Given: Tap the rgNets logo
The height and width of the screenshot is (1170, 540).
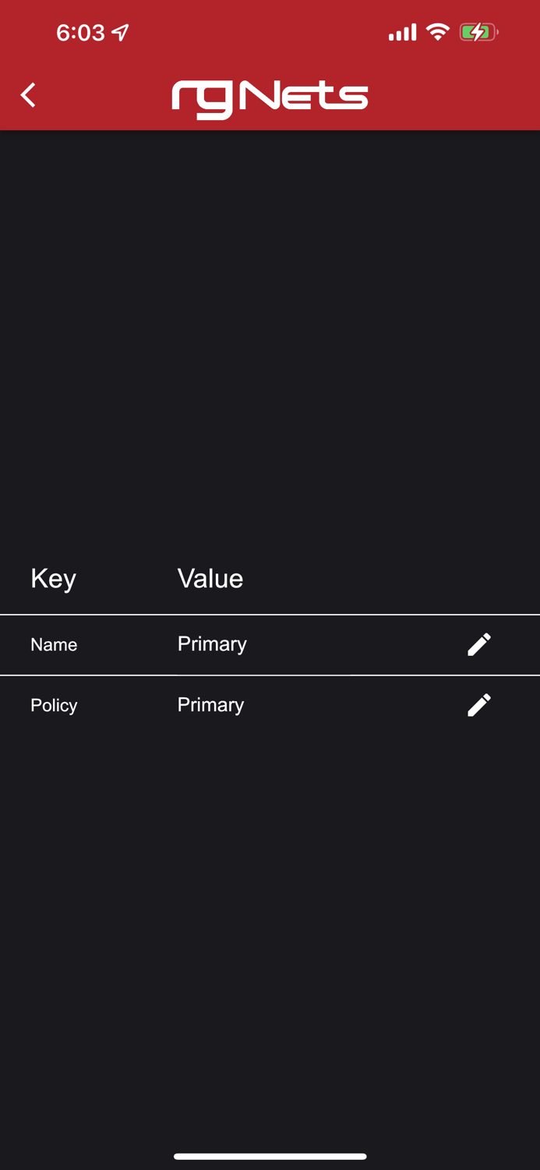Looking at the screenshot, I should [270, 95].
